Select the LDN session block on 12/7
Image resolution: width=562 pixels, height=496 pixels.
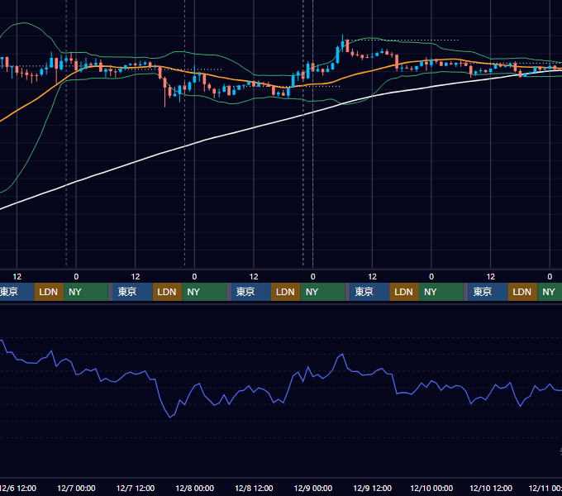(x=168, y=292)
